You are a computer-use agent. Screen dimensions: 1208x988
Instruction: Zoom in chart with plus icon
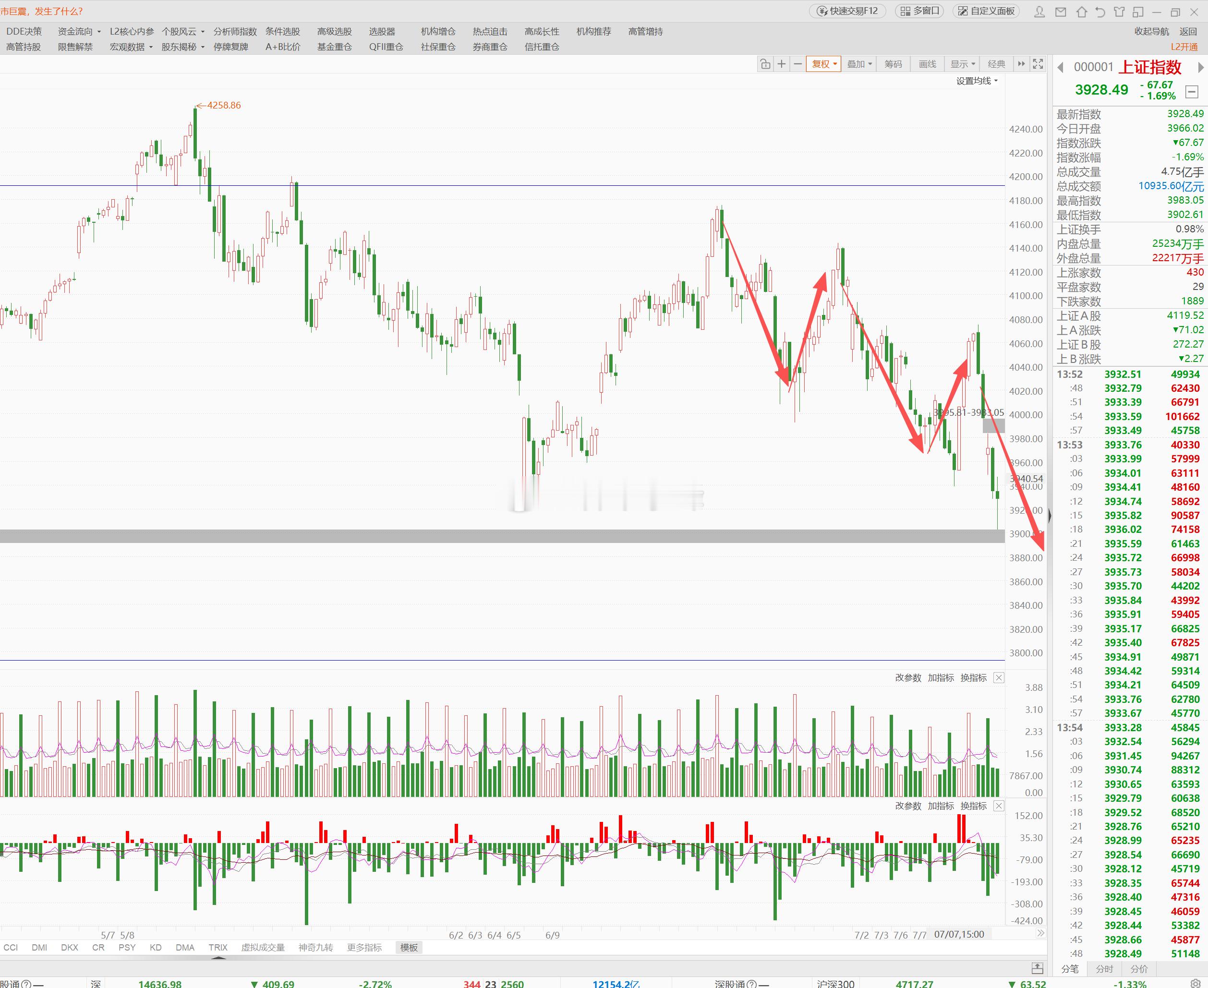782,64
